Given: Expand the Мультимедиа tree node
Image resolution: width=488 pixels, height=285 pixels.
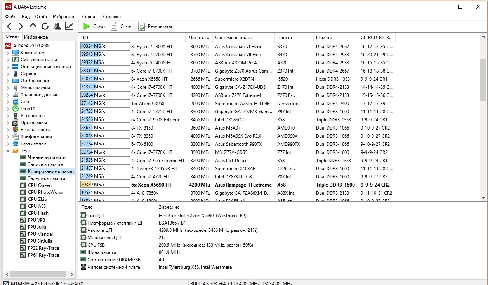Looking at the screenshot, I should coord(8,88).
